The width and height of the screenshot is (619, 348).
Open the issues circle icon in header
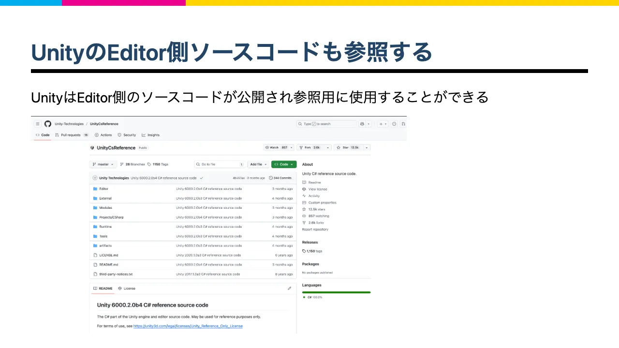pyautogui.click(x=394, y=124)
